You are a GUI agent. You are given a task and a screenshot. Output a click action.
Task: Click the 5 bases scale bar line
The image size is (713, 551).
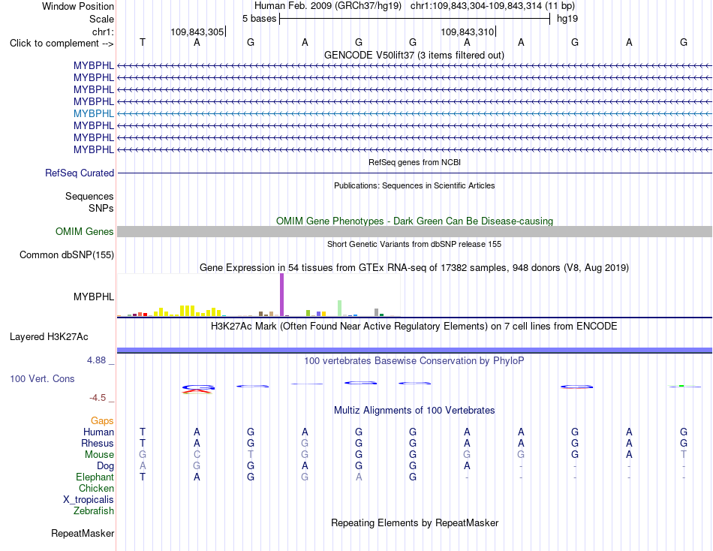[x=415, y=19]
